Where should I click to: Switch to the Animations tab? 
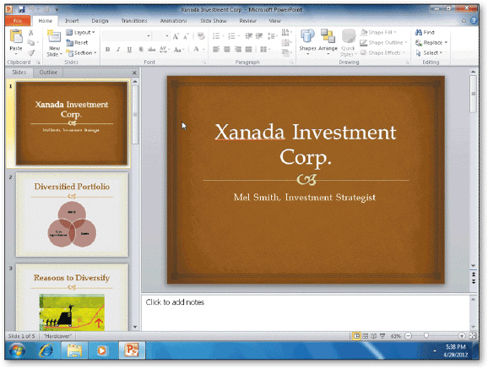click(x=173, y=21)
